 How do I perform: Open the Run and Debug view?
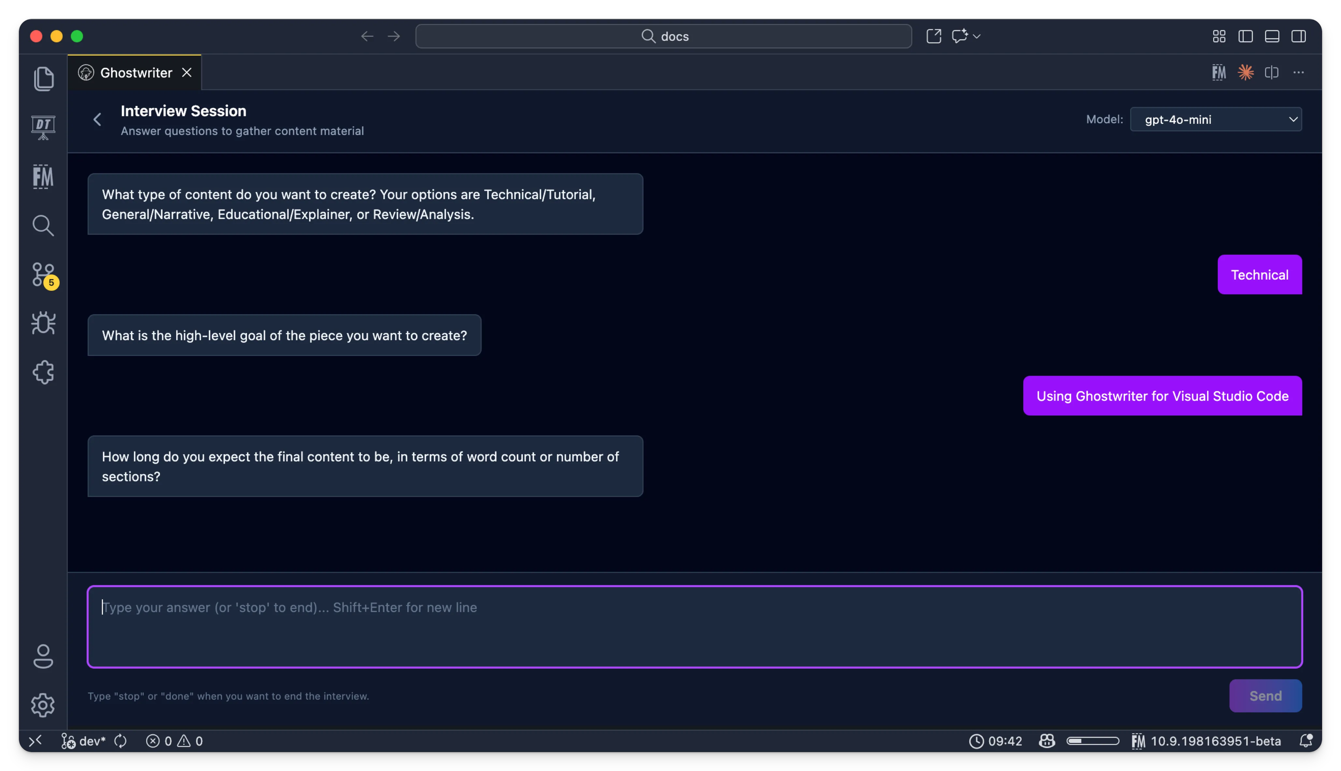43,323
